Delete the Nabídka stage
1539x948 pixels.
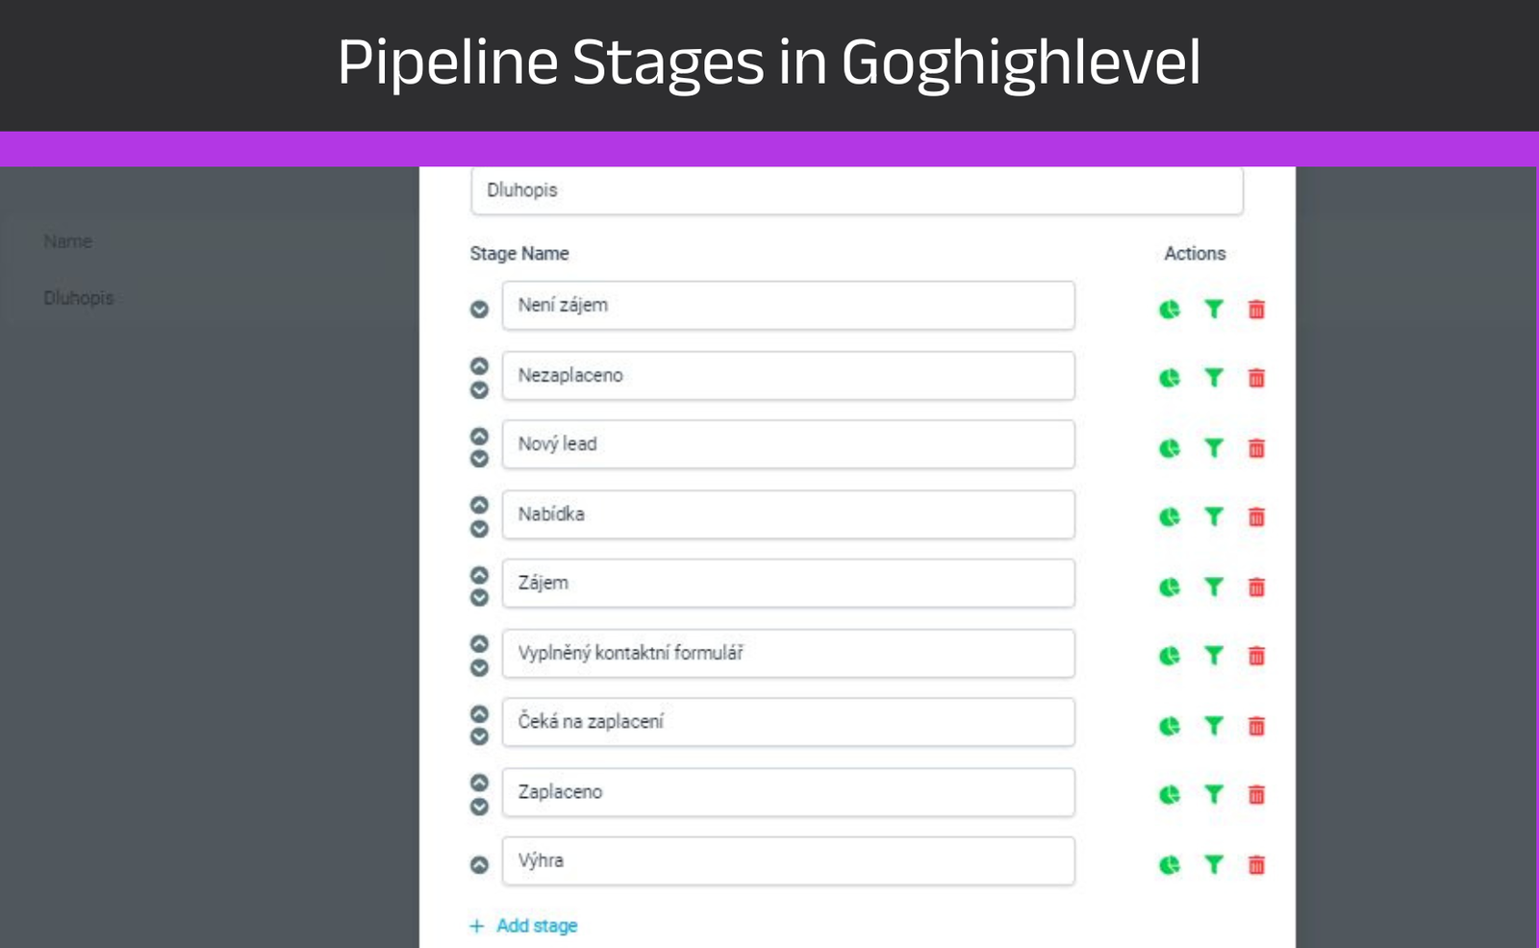1256,517
